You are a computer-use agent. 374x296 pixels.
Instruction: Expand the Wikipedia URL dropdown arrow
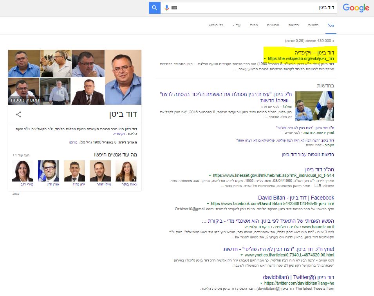click(264, 59)
